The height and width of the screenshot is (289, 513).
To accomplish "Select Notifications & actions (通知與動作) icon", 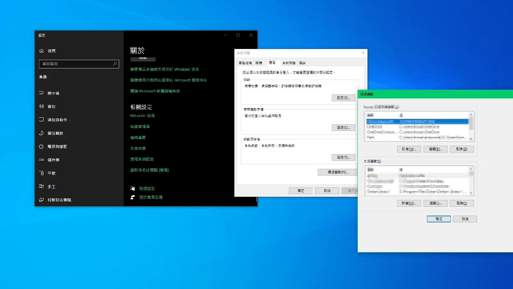I will 41,120.
